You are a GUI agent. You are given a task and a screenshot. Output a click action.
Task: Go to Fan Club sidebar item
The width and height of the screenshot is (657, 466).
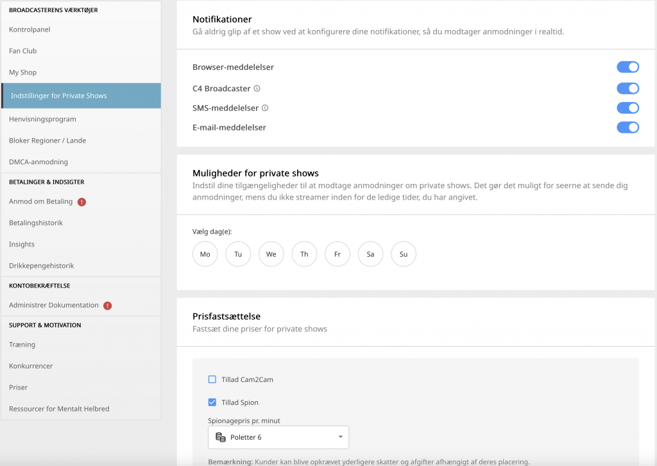[23, 51]
